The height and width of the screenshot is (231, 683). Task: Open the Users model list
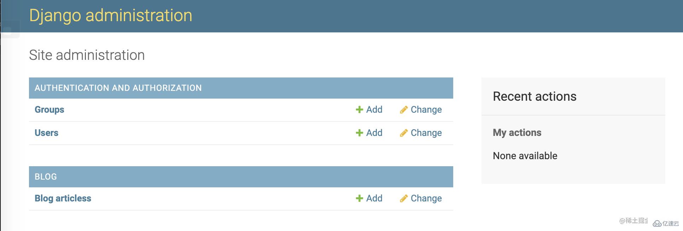click(46, 133)
